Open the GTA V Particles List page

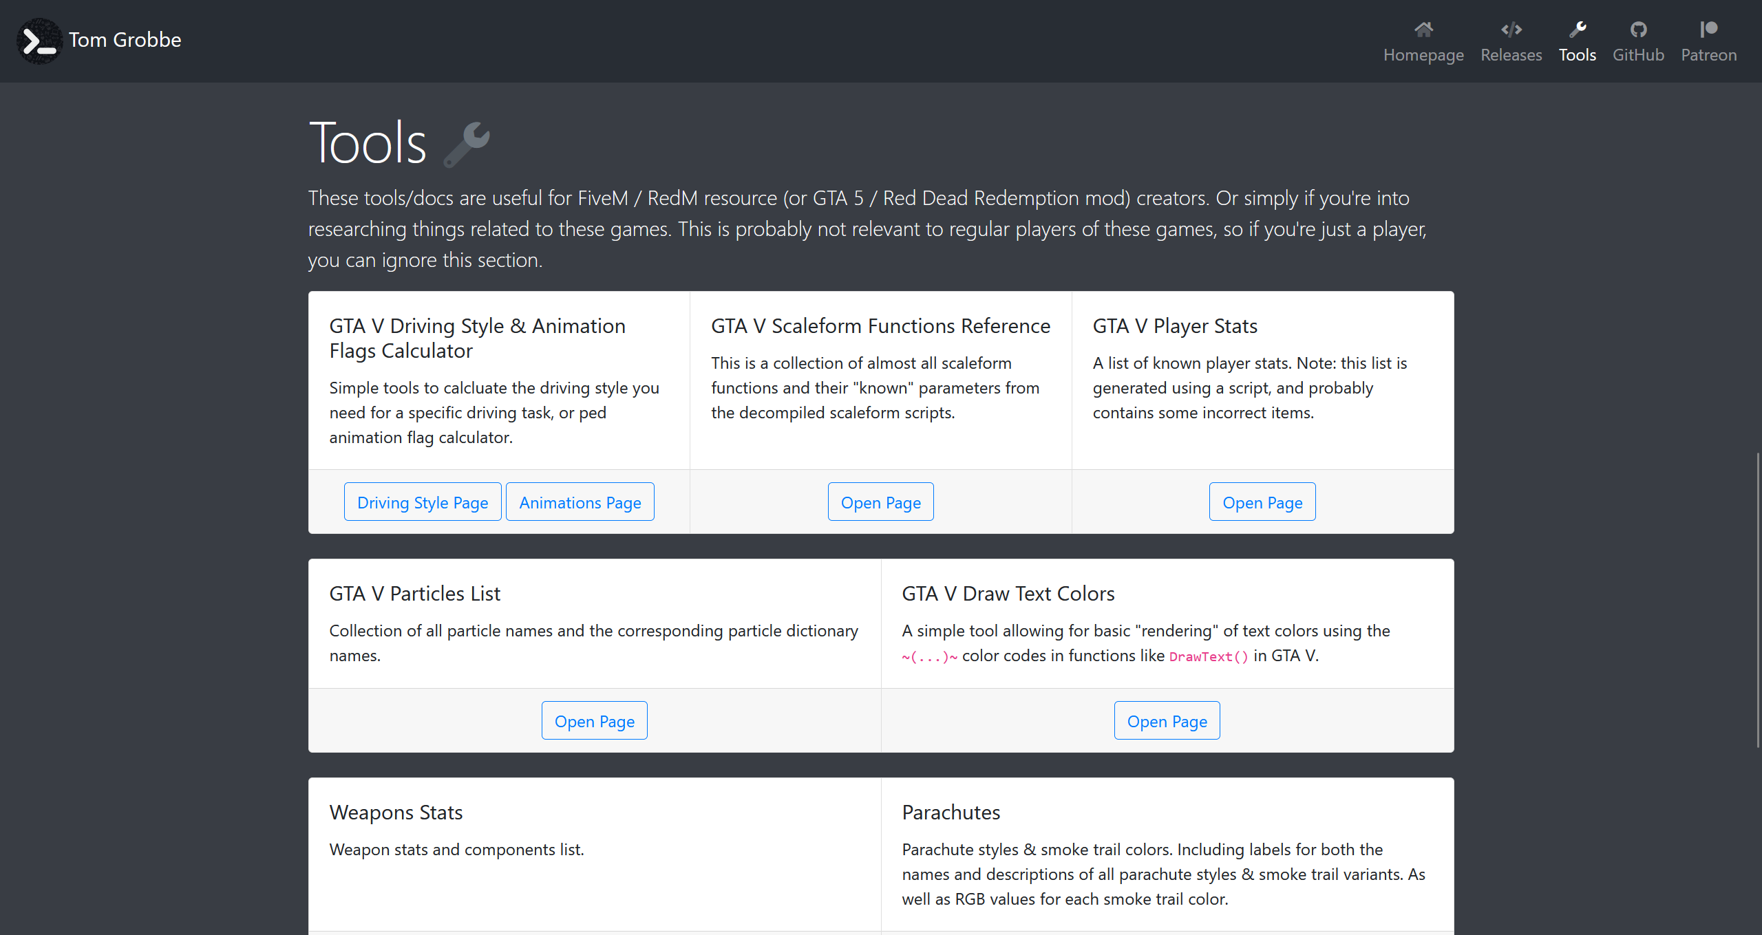594,721
